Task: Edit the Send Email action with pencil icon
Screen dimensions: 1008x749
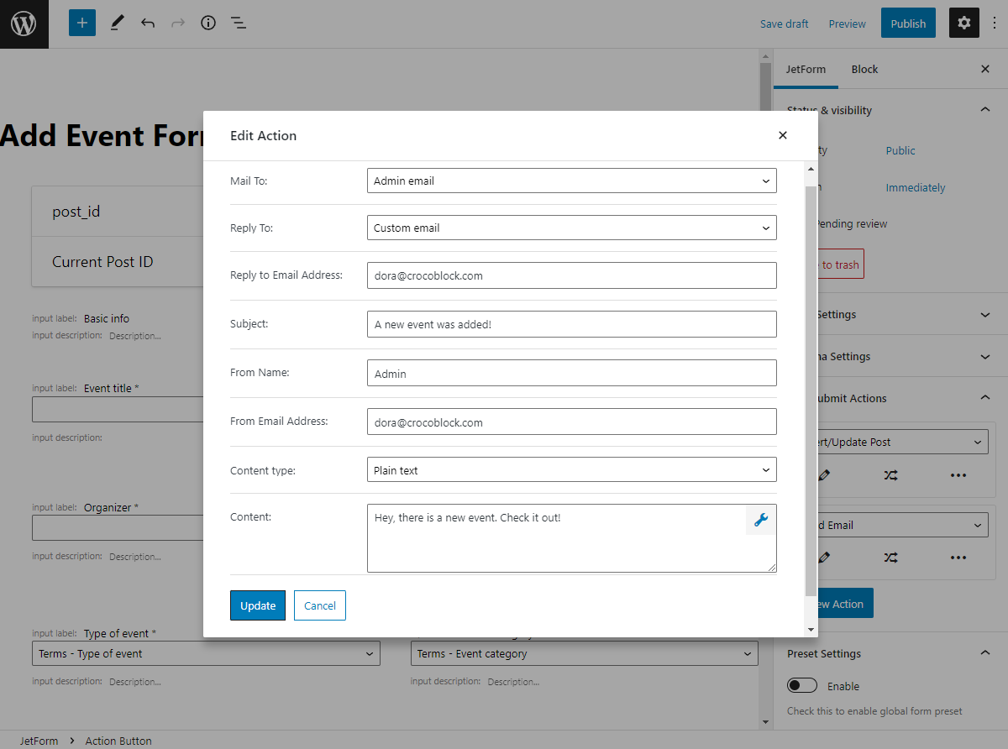Action: coord(823,558)
